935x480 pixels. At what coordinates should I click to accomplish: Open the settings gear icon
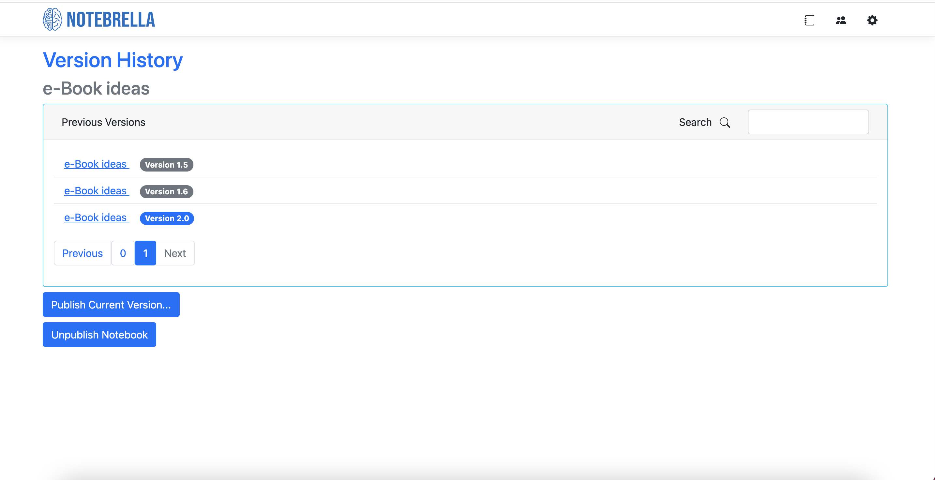click(872, 20)
